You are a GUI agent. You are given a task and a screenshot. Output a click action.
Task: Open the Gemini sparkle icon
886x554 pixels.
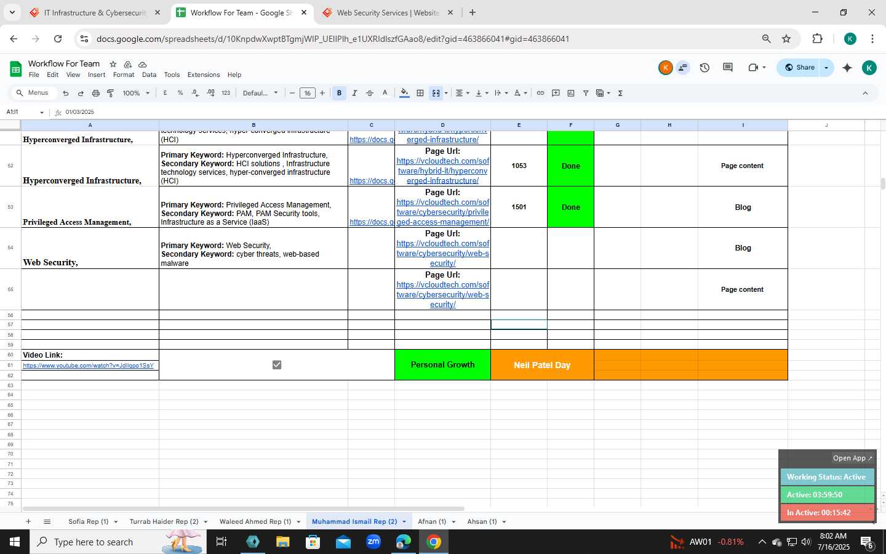pyautogui.click(x=847, y=68)
